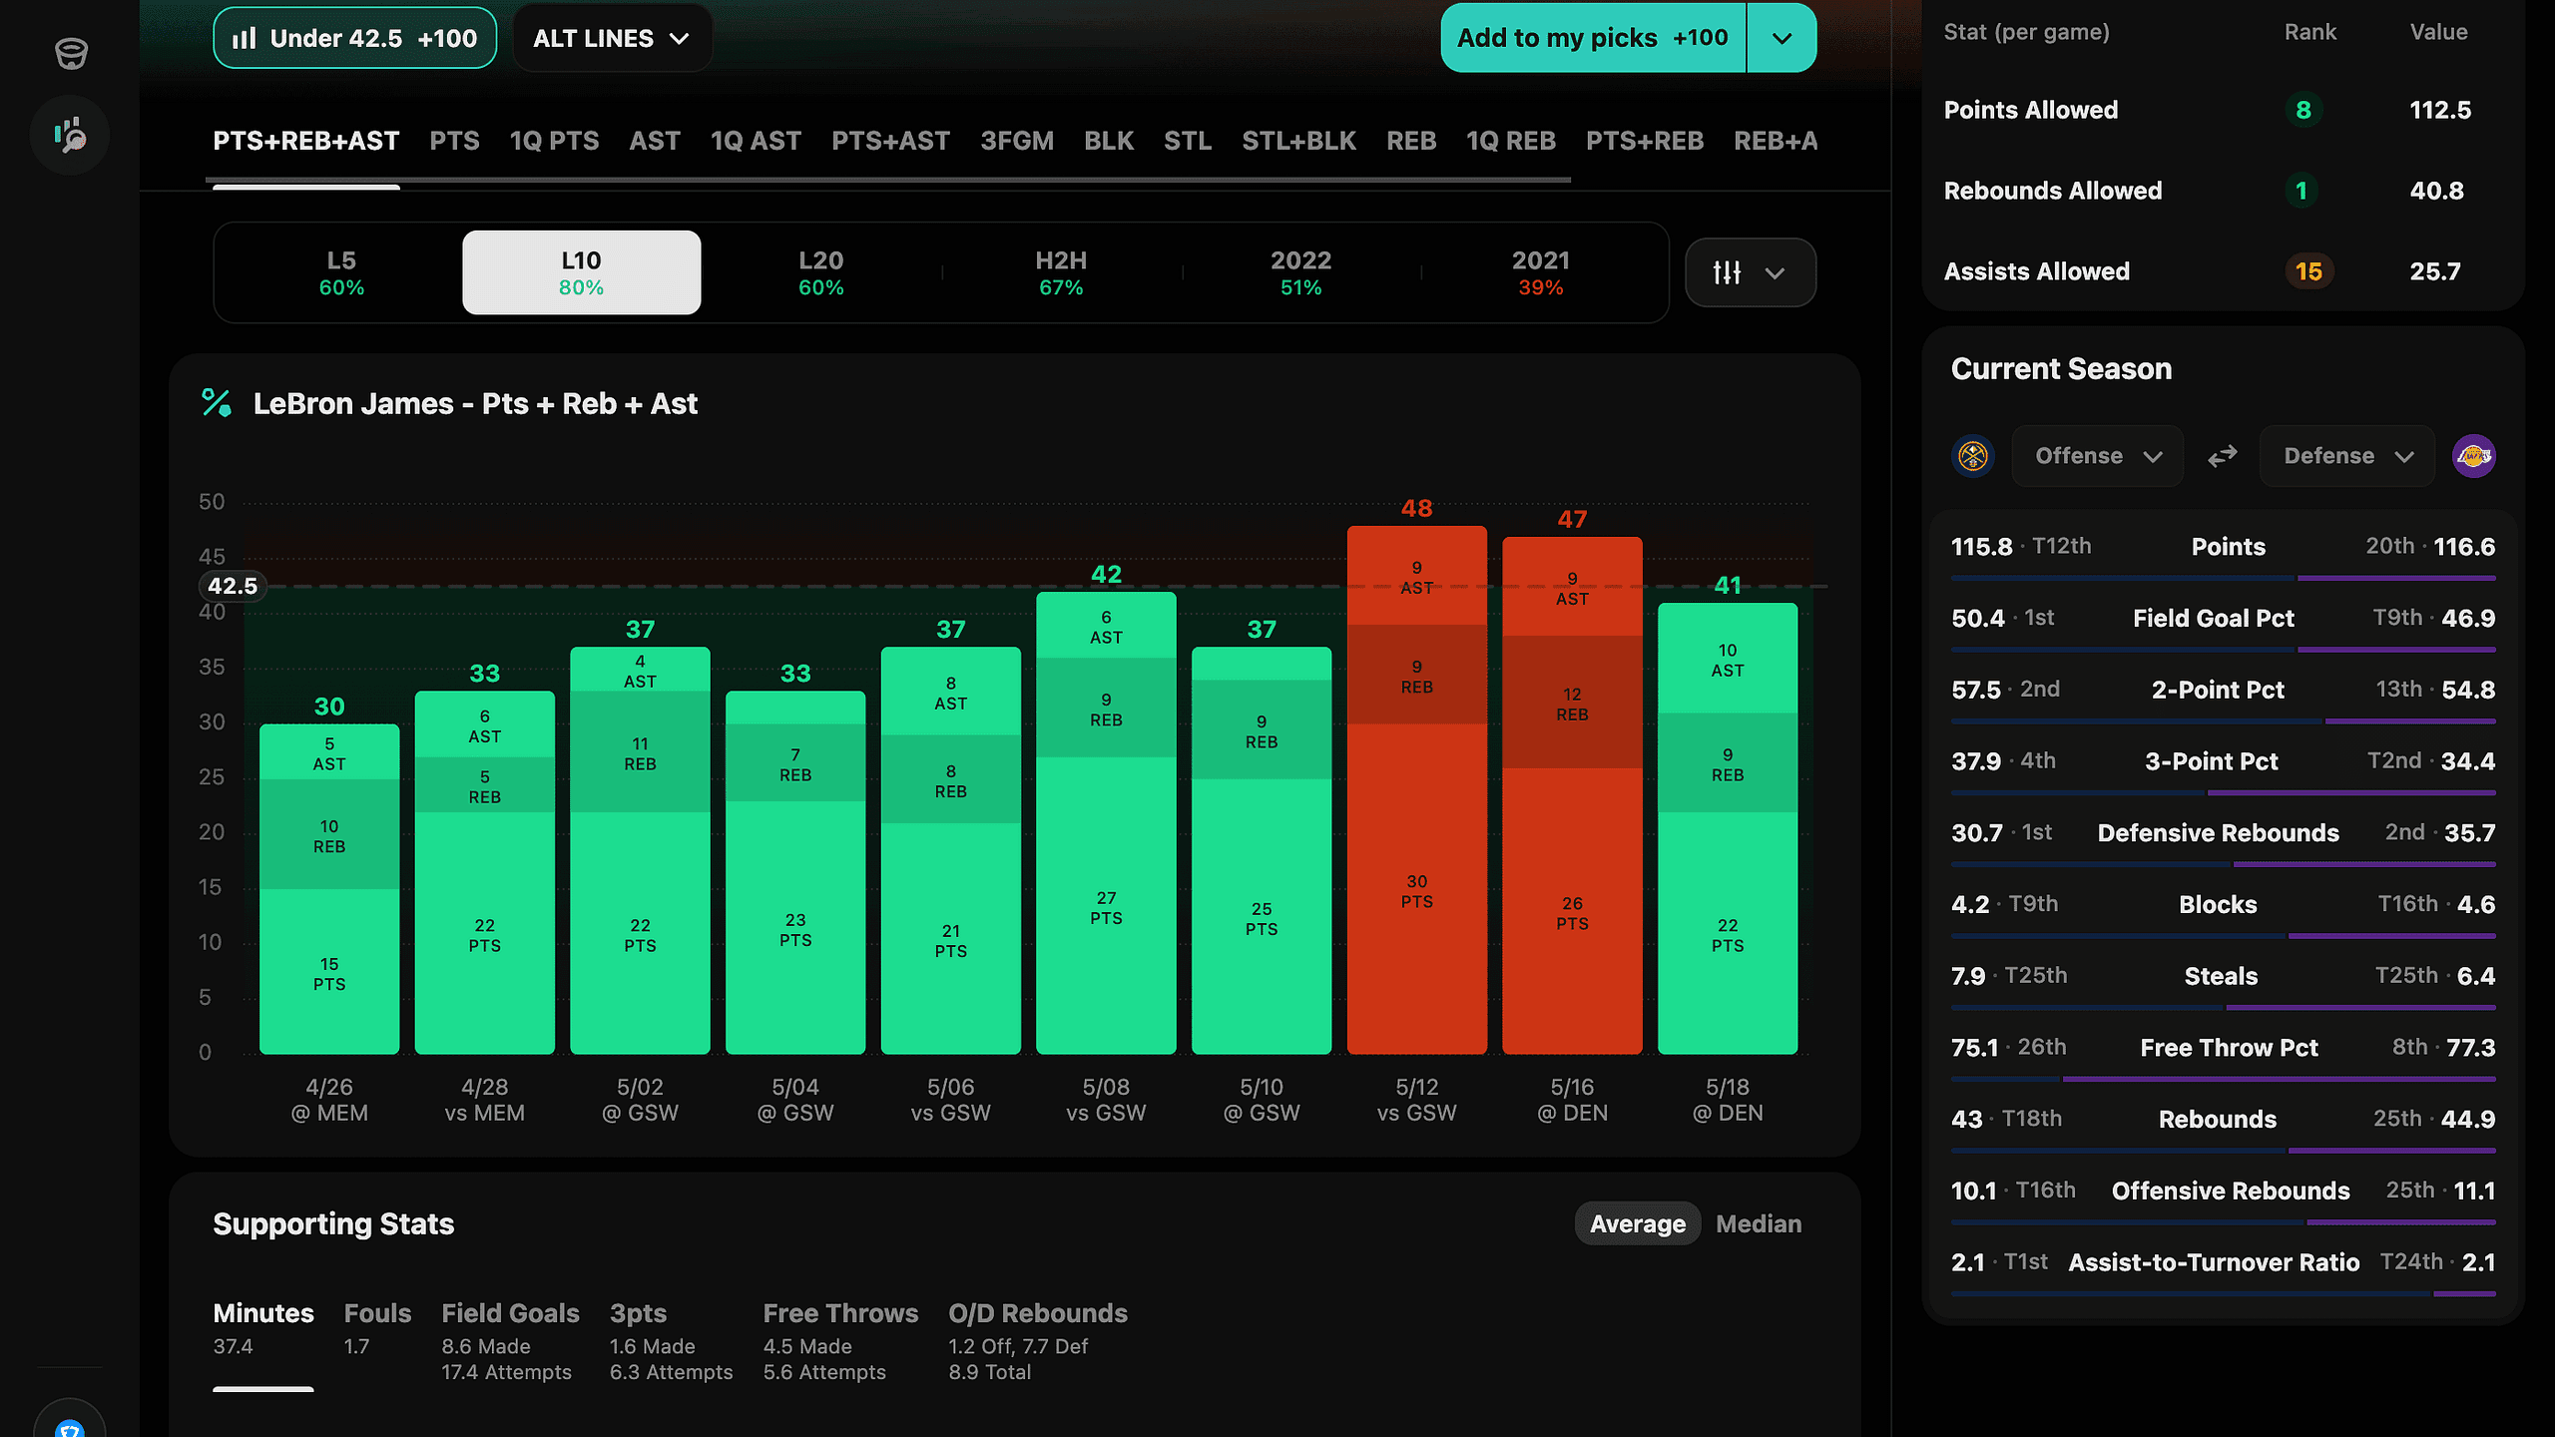
Task: Swap offense and defense with arrows icon
Action: tap(2222, 456)
